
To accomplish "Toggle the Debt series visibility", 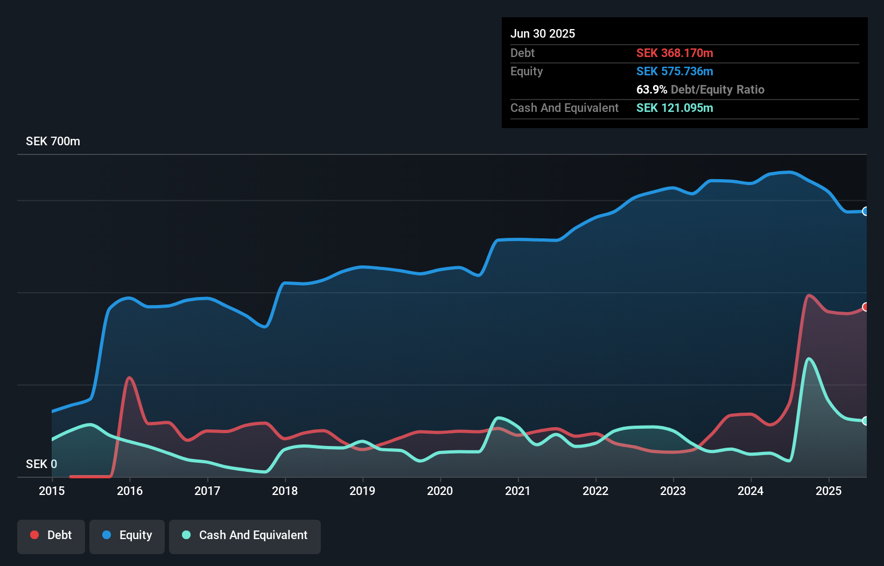I will click(51, 536).
